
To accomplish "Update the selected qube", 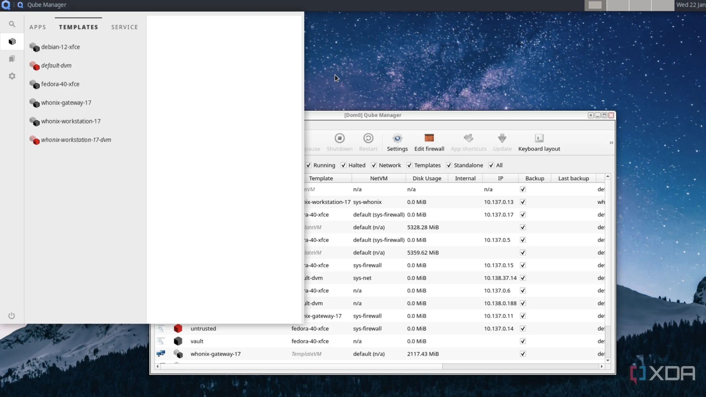I will 502,142.
